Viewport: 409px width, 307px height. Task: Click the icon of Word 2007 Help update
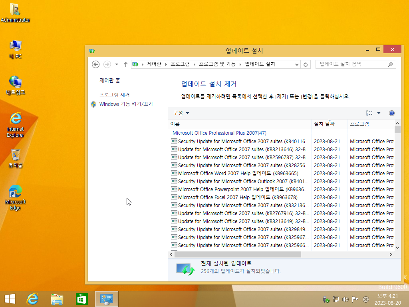coord(174,173)
